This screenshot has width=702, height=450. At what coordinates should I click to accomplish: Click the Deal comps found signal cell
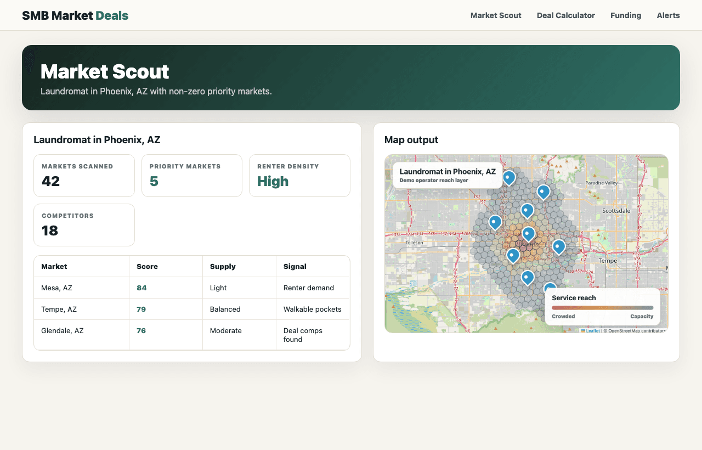click(x=313, y=335)
